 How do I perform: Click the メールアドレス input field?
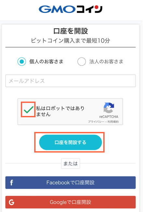pyautogui.click(x=70, y=81)
